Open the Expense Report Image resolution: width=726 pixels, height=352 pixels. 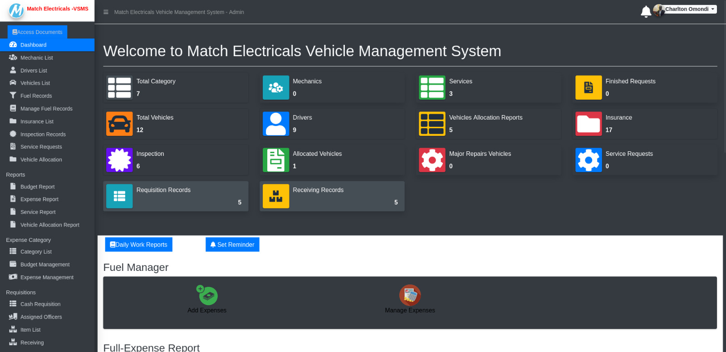(47, 199)
